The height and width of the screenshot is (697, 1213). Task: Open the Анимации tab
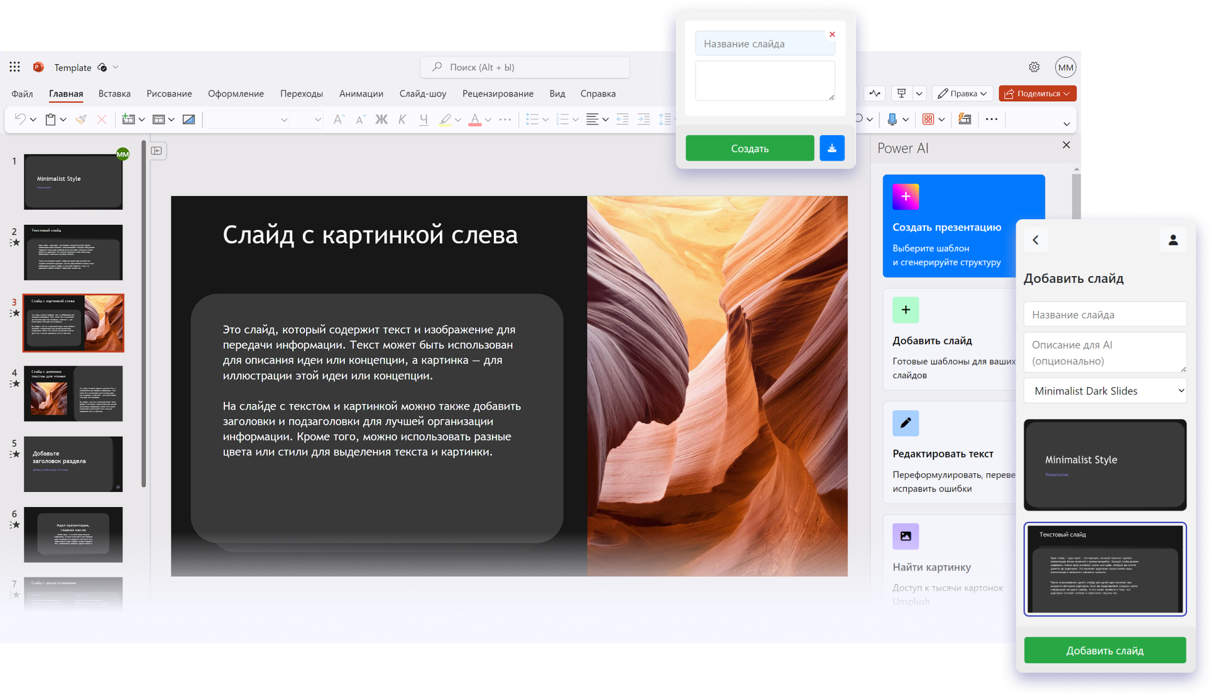(361, 94)
